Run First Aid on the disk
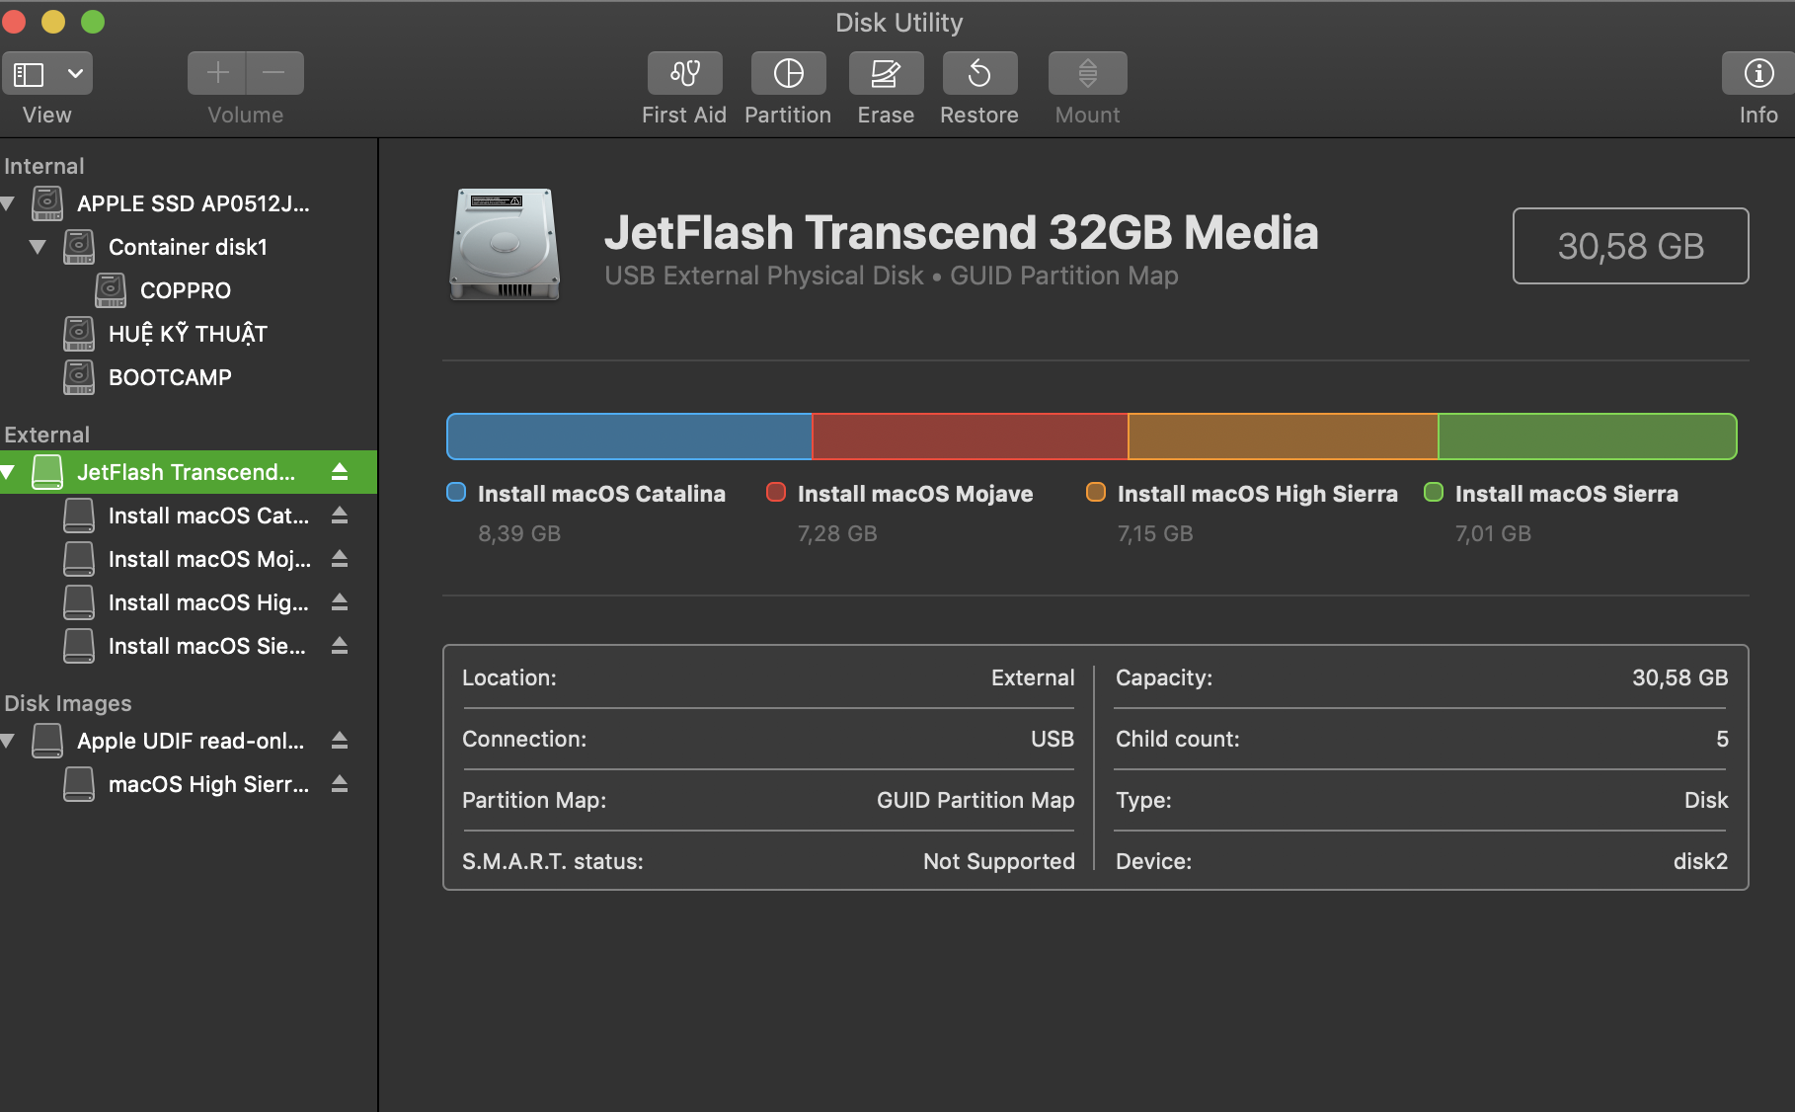This screenshot has height=1112, width=1795. [684, 73]
